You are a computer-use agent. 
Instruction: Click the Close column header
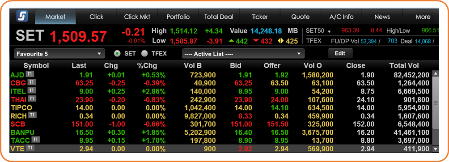point(356,66)
